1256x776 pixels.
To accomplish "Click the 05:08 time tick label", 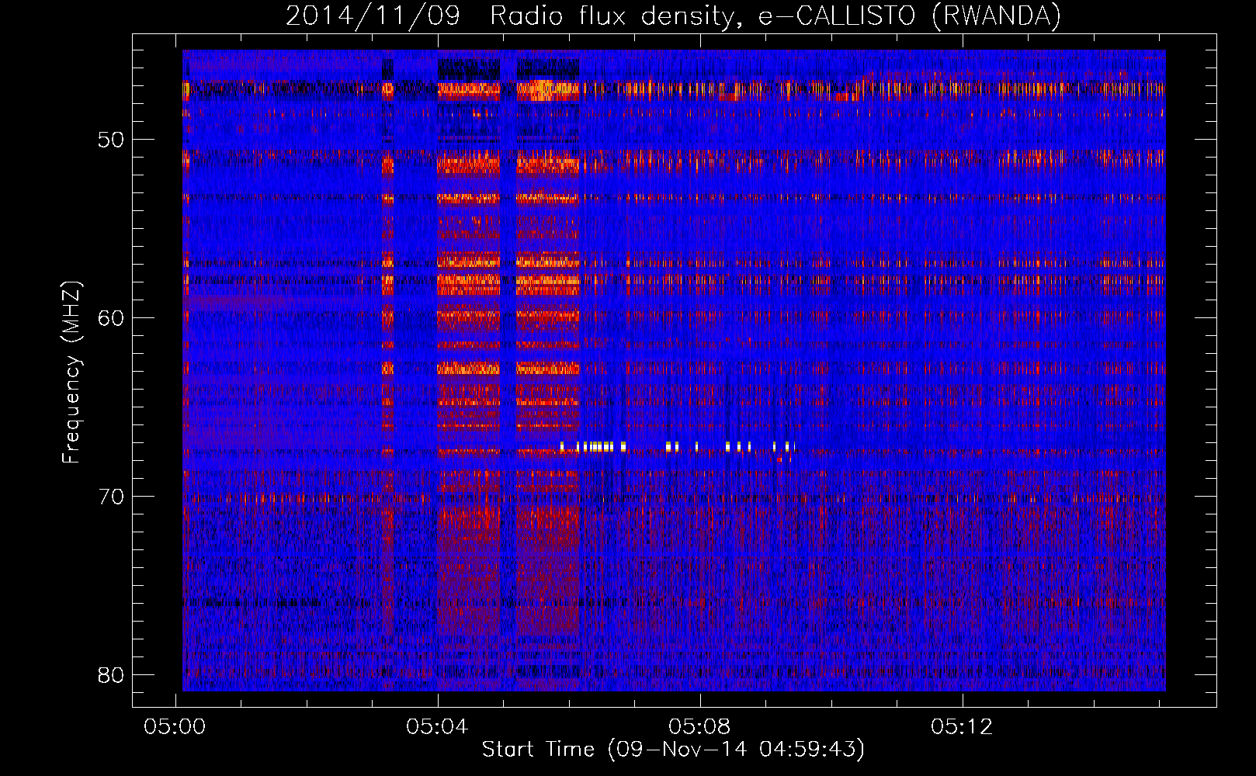I will [699, 726].
